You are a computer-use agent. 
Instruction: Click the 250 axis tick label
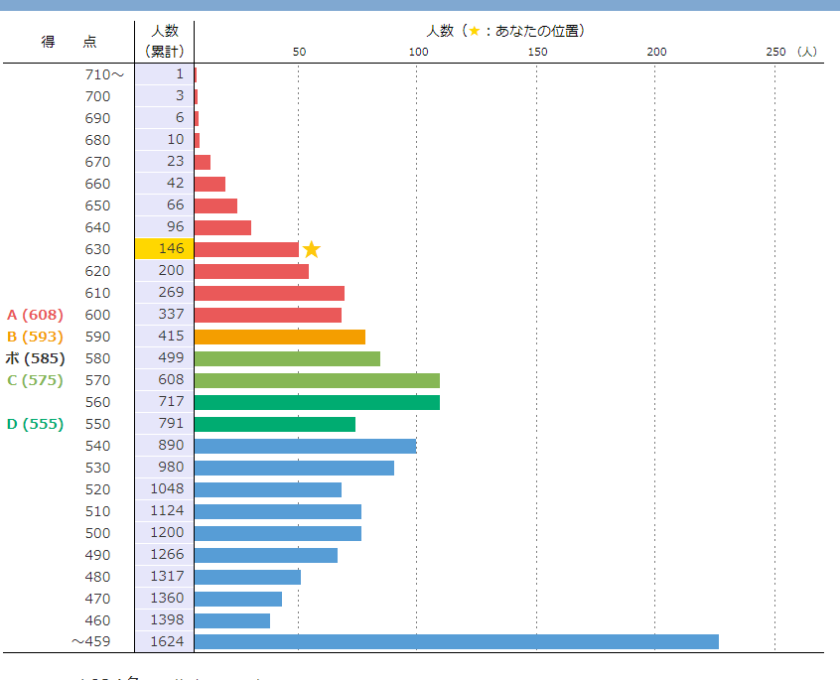pyautogui.click(x=775, y=51)
